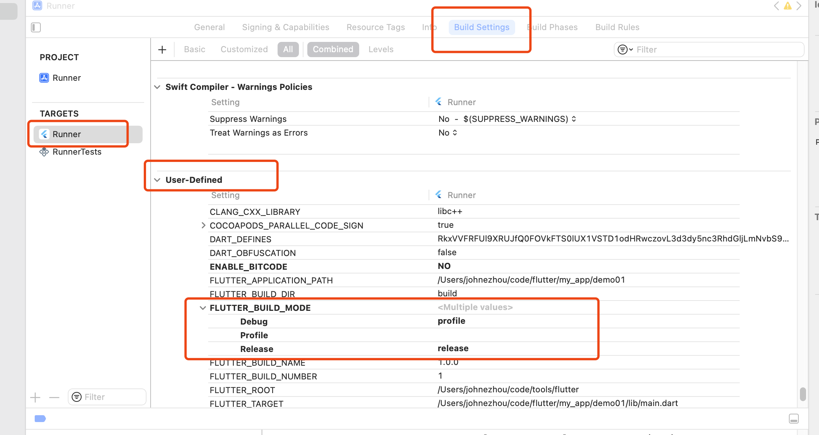Expand COCOAPODS_PARALLEL_CODE_SIGN setting

point(203,225)
